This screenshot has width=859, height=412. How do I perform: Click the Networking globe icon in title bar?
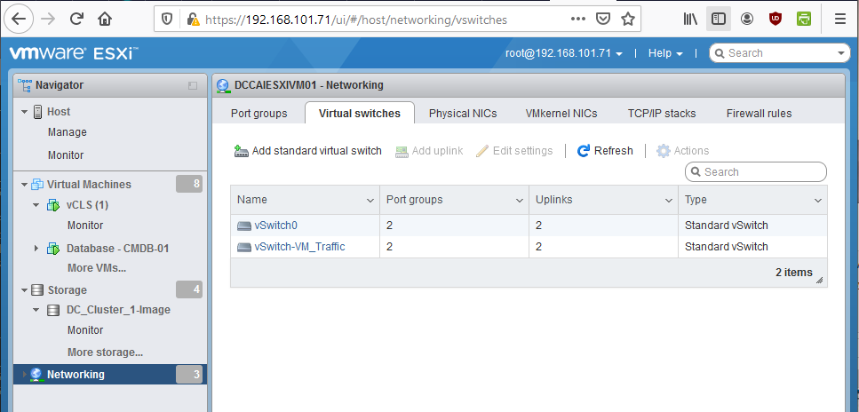pyautogui.click(x=223, y=85)
